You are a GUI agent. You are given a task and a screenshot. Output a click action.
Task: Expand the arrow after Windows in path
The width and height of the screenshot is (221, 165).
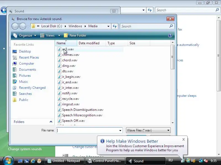(x=85, y=26)
